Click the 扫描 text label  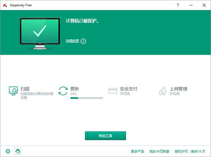pos(25,89)
